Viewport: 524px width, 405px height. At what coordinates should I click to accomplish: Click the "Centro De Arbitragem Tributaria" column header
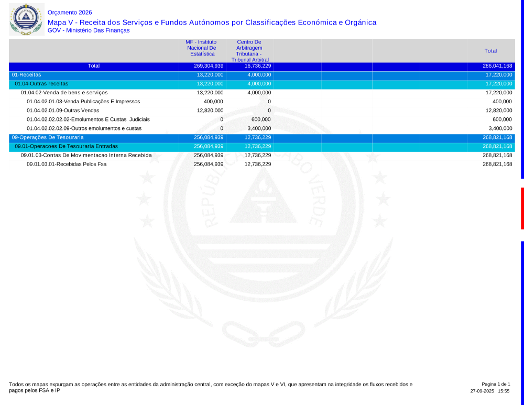[x=249, y=51]
